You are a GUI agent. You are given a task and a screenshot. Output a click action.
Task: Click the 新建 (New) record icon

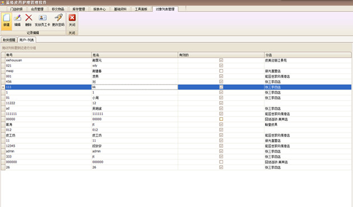[x=7, y=18]
